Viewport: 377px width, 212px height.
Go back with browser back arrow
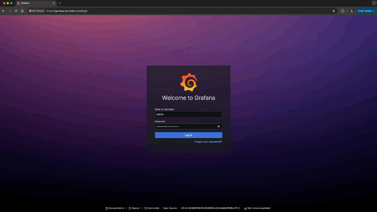[x=3, y=11]
